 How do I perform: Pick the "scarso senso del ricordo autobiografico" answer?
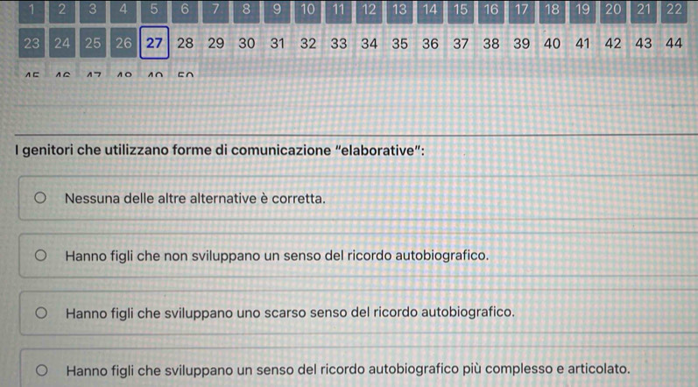click(40, 313)
